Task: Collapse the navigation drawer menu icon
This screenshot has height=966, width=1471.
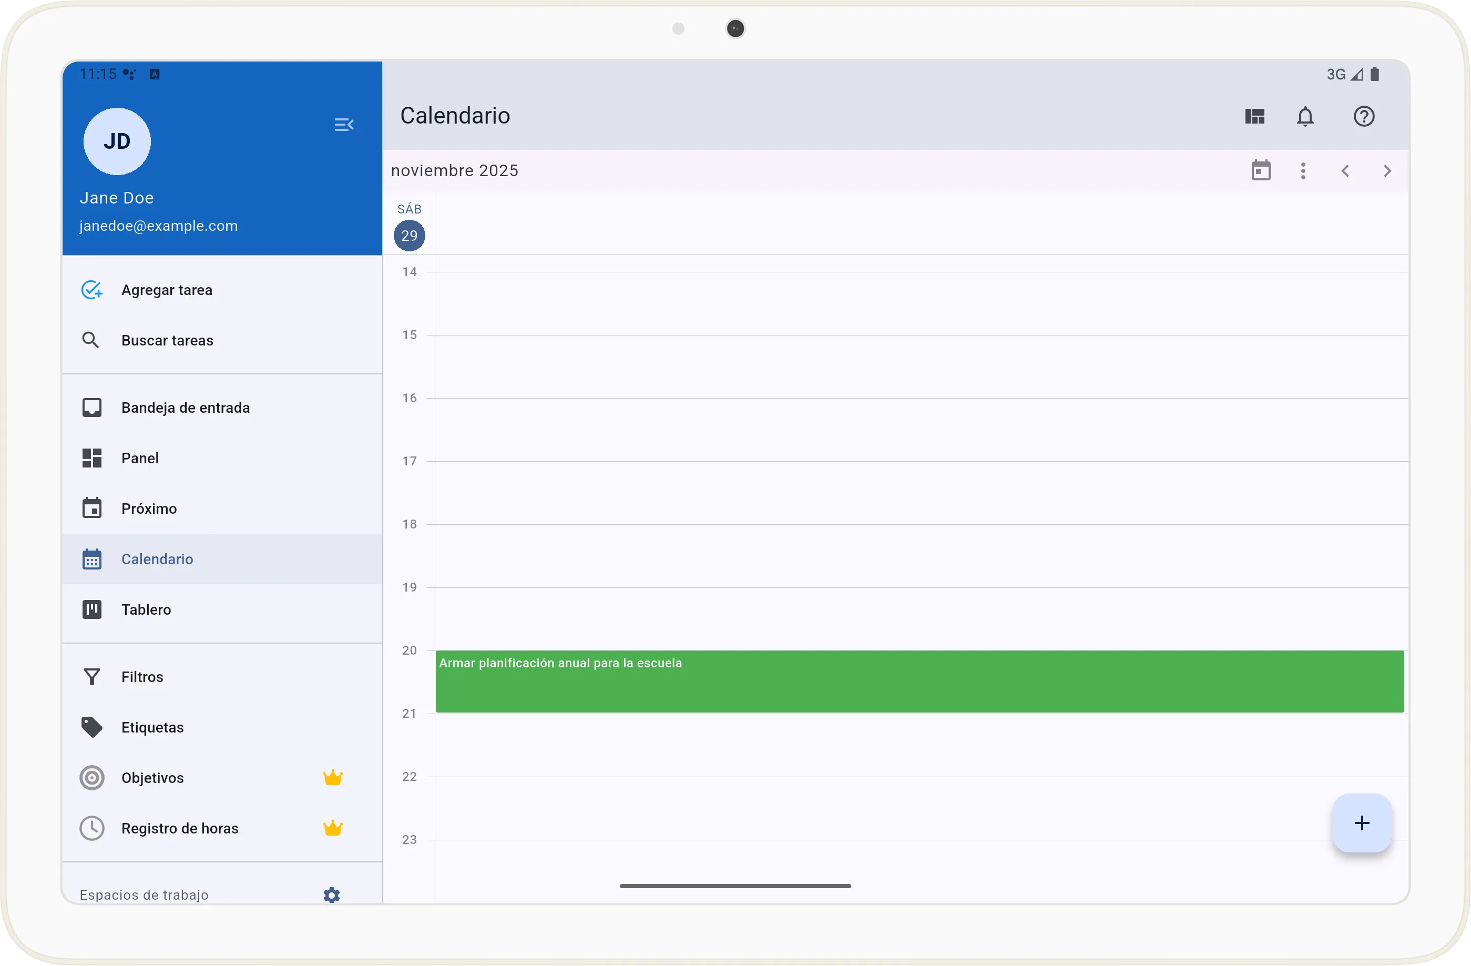Action: (344, 125)
